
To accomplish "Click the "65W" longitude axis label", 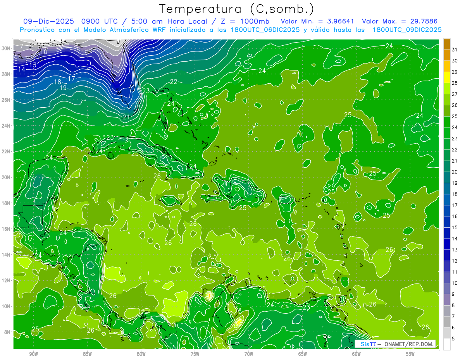I will coord(303,354).
